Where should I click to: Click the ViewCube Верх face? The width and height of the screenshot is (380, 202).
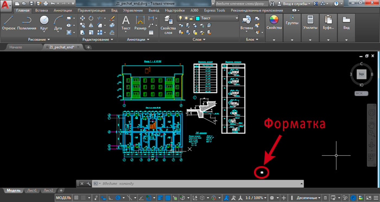[362, 74]
